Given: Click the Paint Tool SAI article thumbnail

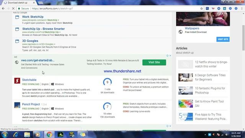Looking at the screenshot, I should coord(186,103).
